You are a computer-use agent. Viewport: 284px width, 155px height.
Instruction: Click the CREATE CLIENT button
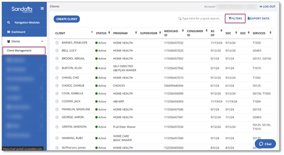67,19
